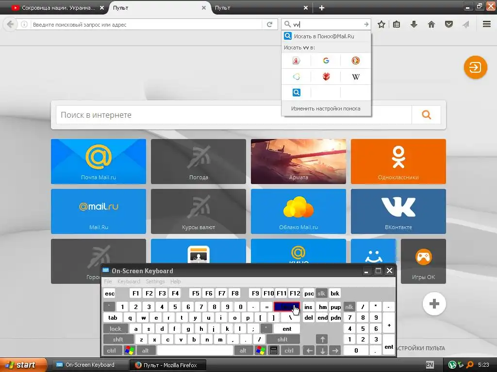This screenshot has width=497, height=372.
Task: Open the bookmarks list icon
Action: coord(397,24)
